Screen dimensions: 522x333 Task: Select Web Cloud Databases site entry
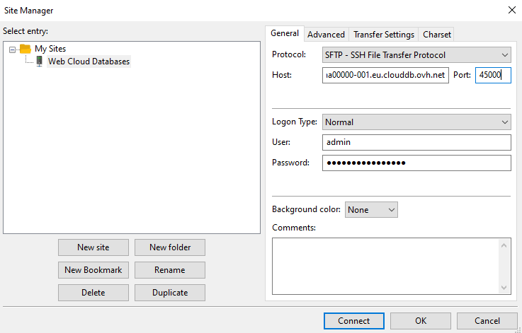[89, 62]
